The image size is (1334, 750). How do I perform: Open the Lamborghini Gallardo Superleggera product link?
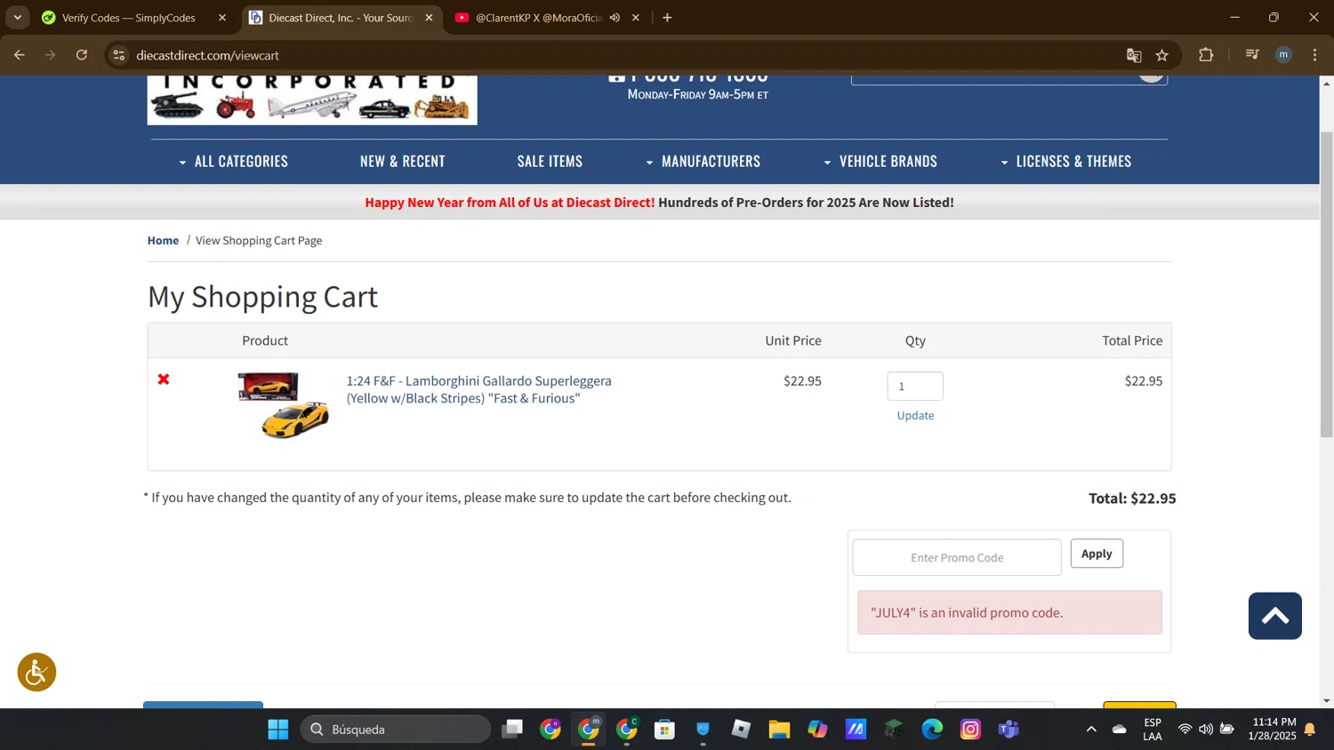click(x=478, y=389)
